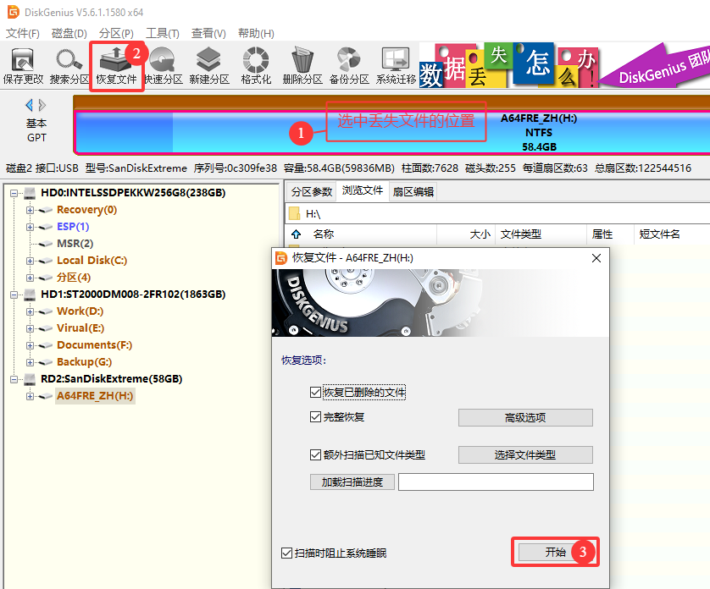This screenshot has width=710, height=589.
Task: Click the Load Scan Progress (加载扫描进度) button
Action: pos(352,482)
